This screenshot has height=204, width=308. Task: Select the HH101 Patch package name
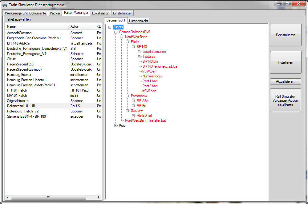tap(17, 90)
